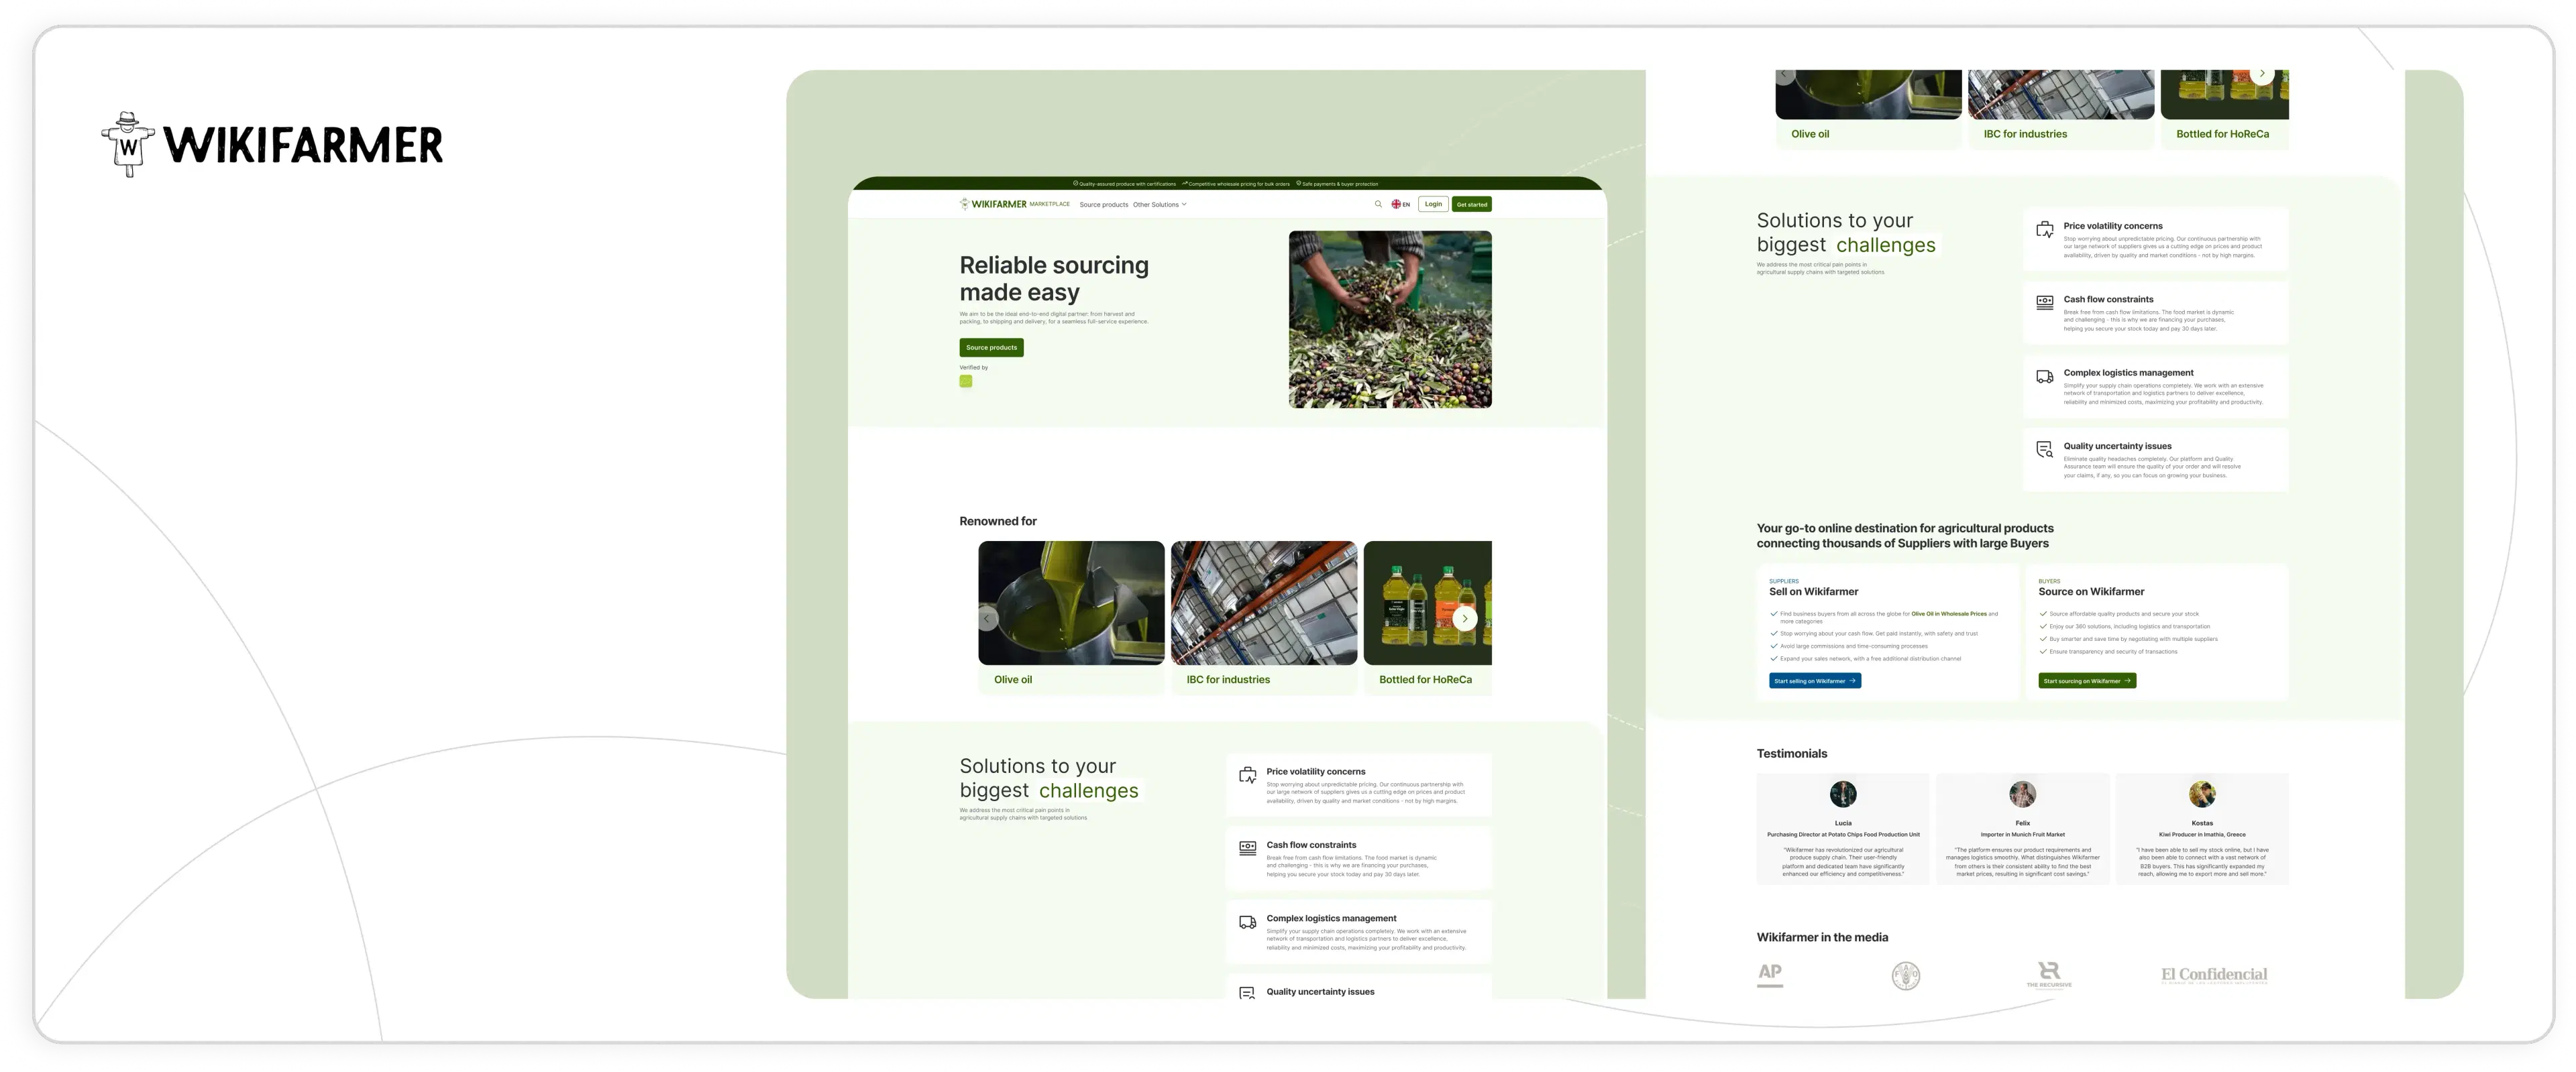Click Start selling on Wikifarmer button
The height and width of the screenshot is (1072, 2576).
coord(1815,680)
